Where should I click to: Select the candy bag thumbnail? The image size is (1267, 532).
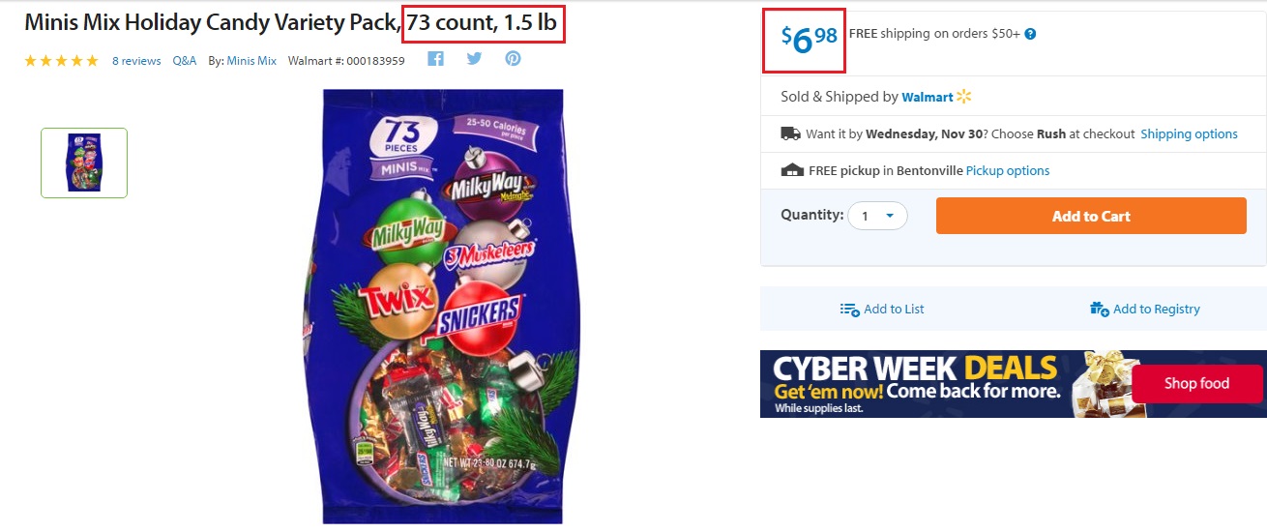pos(84,163)
